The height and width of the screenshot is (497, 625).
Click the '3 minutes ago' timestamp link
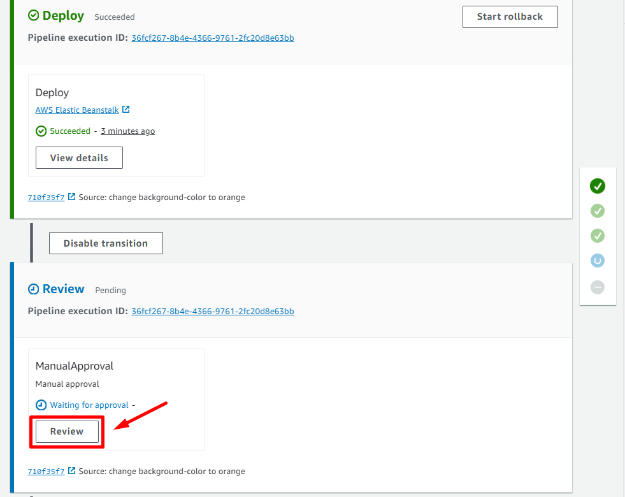pos(127,131)
